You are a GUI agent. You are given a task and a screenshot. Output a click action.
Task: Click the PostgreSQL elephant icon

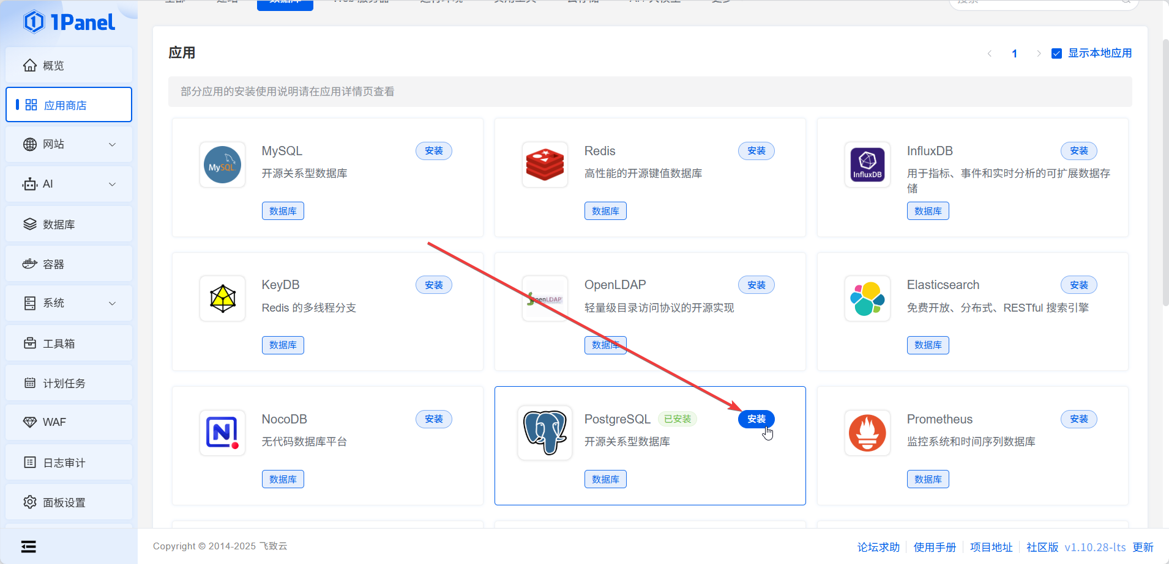tap(545, 433)
